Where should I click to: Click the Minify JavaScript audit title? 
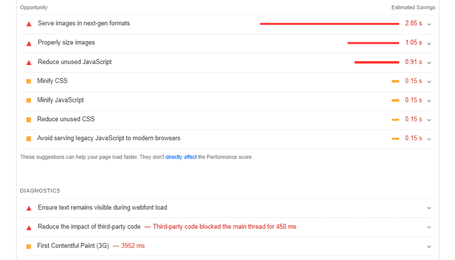[60, 100]
